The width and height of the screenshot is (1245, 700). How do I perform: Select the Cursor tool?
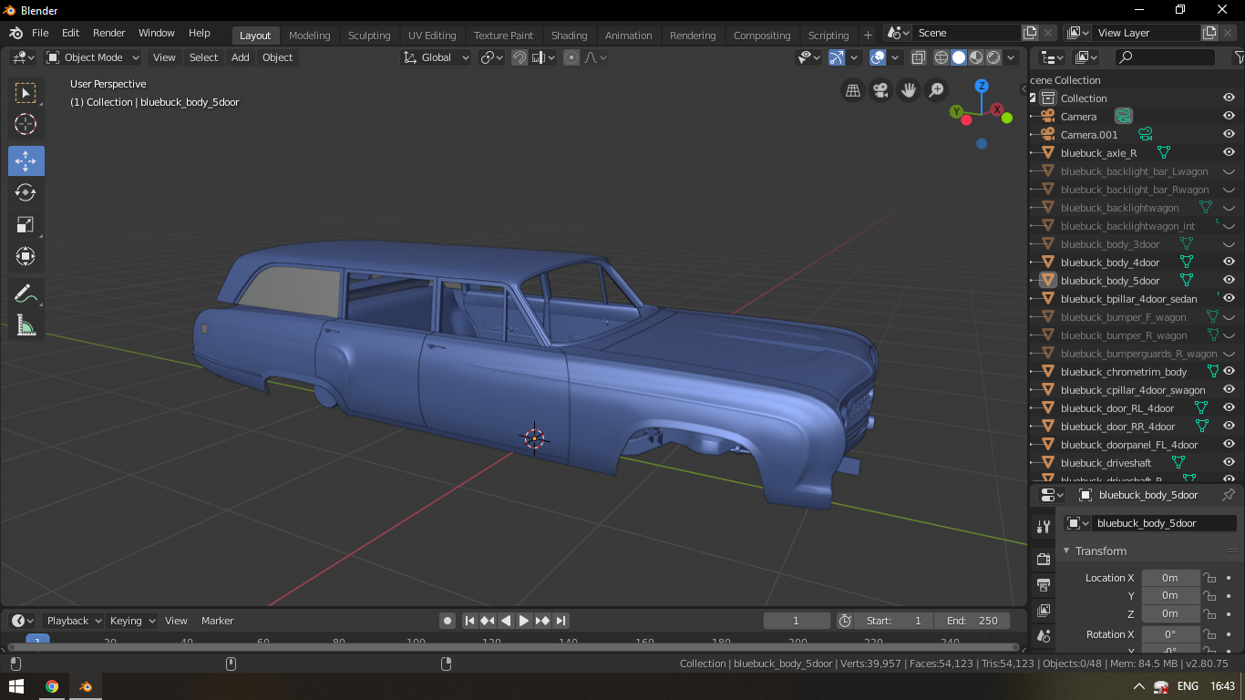pos(26,124)
